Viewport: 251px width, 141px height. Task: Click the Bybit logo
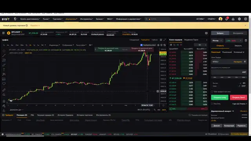pyautogui.click(x=5, y=19)
